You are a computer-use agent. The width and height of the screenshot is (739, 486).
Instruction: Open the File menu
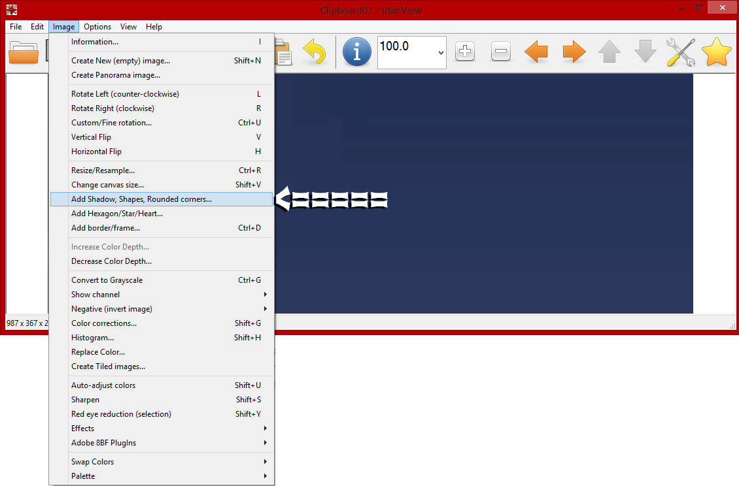[16, 26]
